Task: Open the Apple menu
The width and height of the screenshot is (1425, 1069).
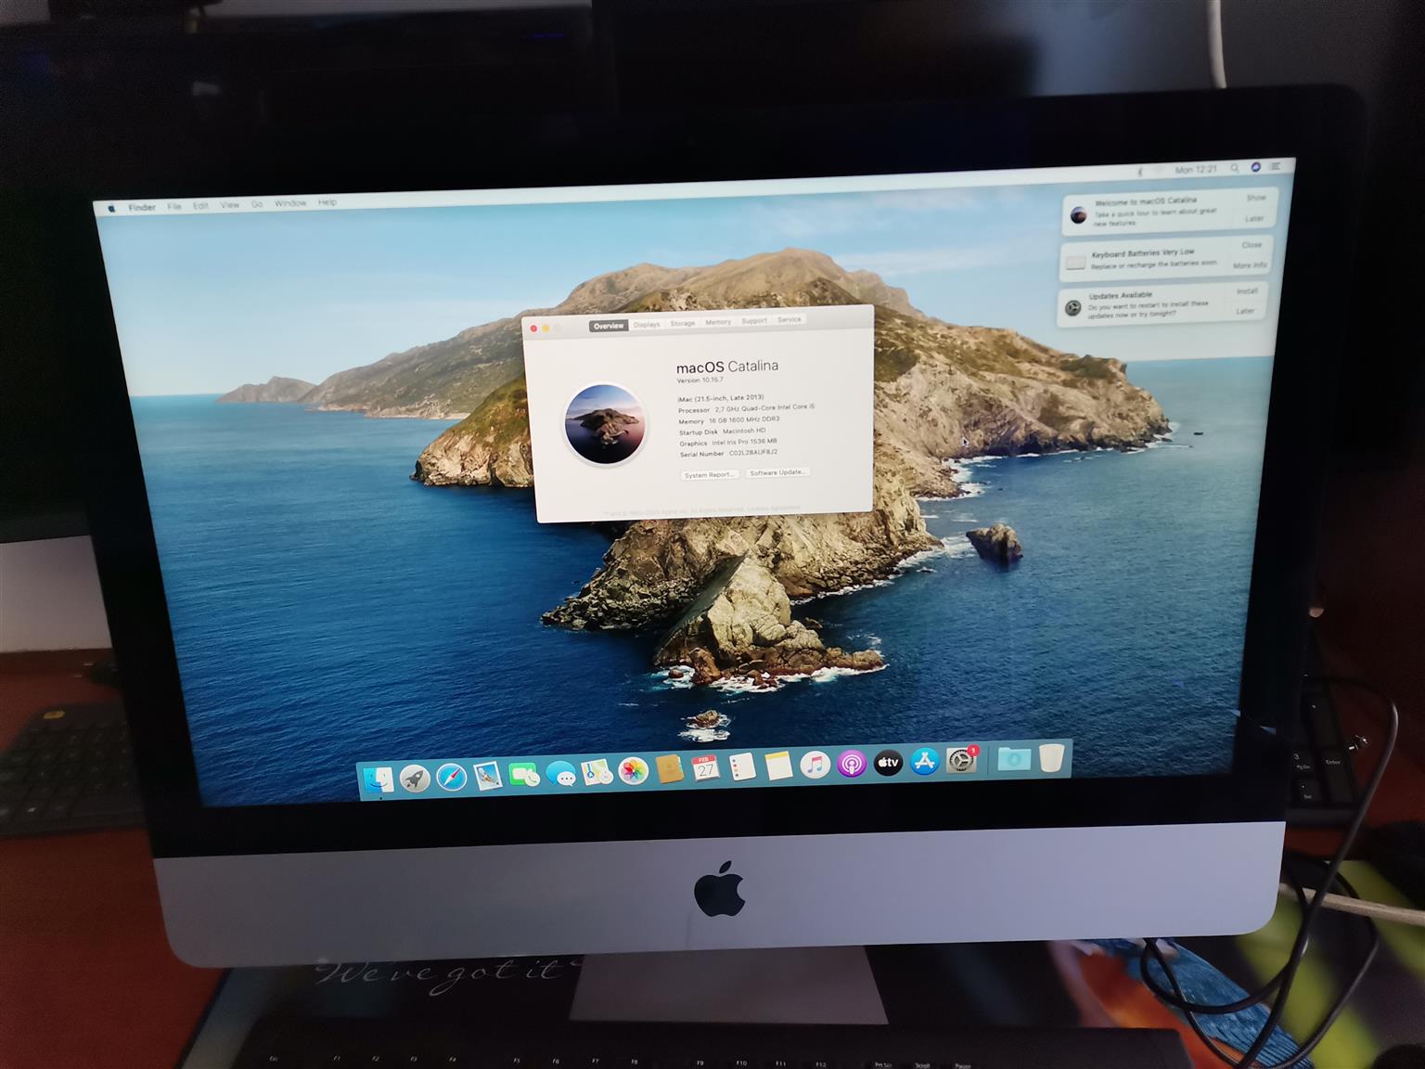Action: coord(111,208)
